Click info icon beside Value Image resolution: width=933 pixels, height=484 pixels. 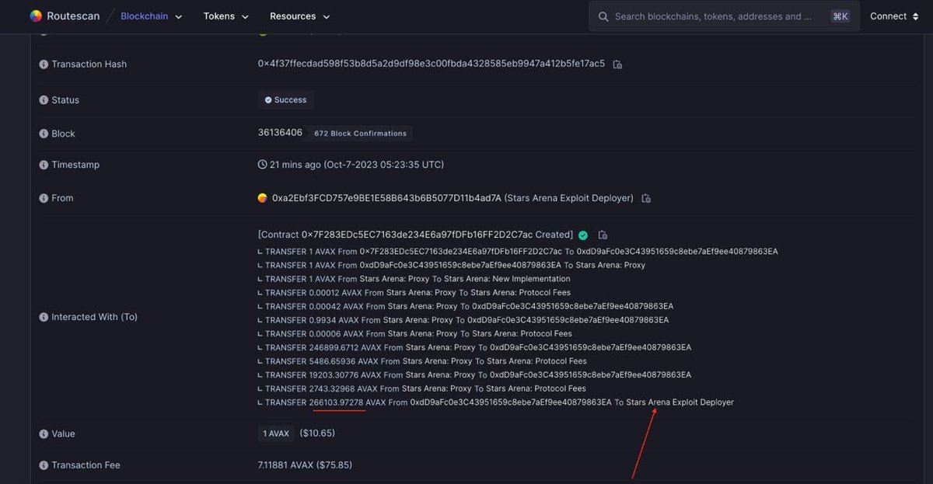(x=44, y=434)
